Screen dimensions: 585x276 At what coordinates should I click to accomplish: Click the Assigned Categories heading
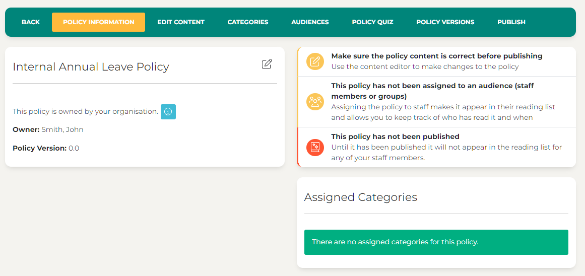[x=360, y=197]
